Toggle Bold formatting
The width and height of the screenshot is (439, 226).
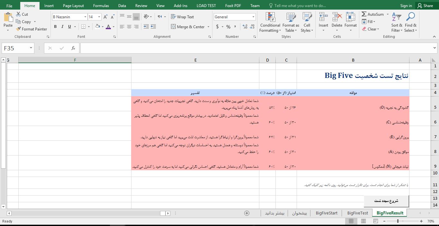tap(55, 27)
